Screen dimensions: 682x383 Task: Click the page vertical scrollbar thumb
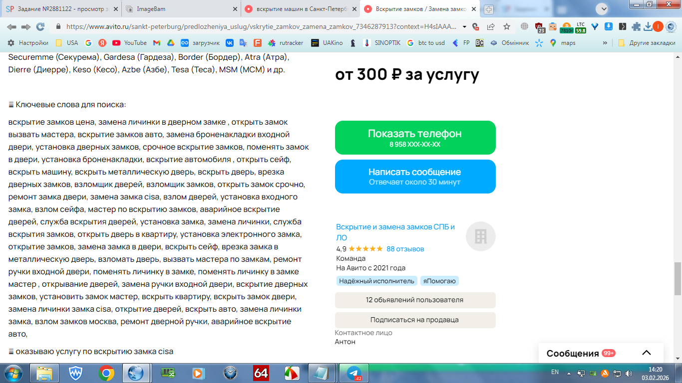coord(678,278)
